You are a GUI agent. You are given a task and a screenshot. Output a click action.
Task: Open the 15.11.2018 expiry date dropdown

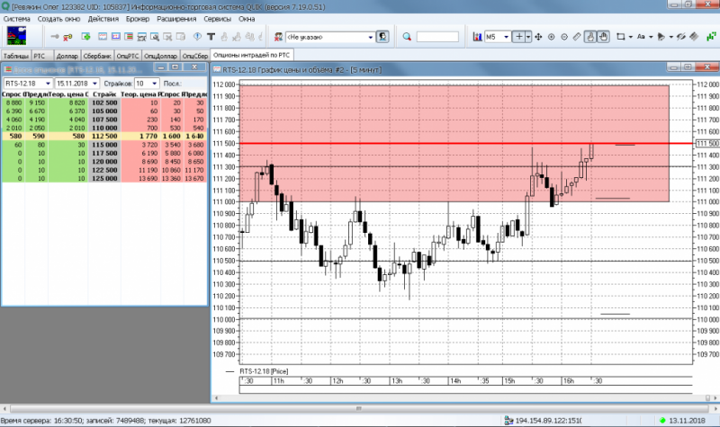94,84
